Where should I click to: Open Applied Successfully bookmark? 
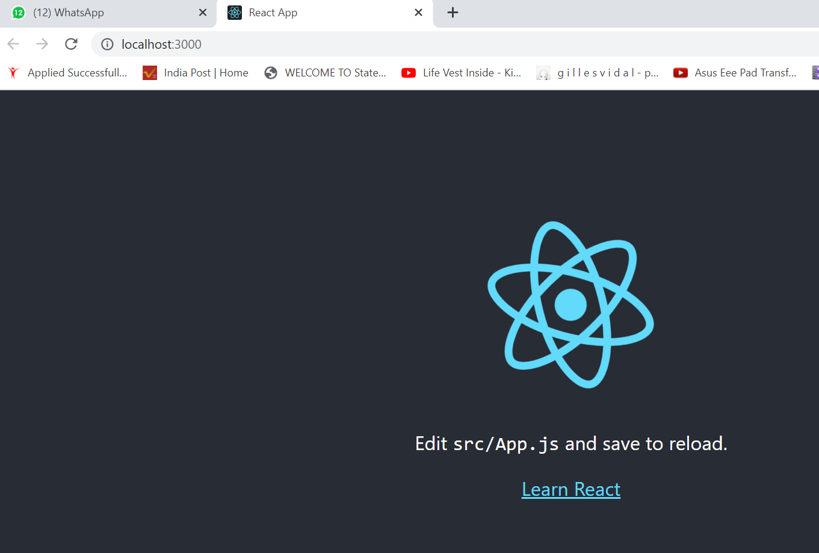point(68,73)
